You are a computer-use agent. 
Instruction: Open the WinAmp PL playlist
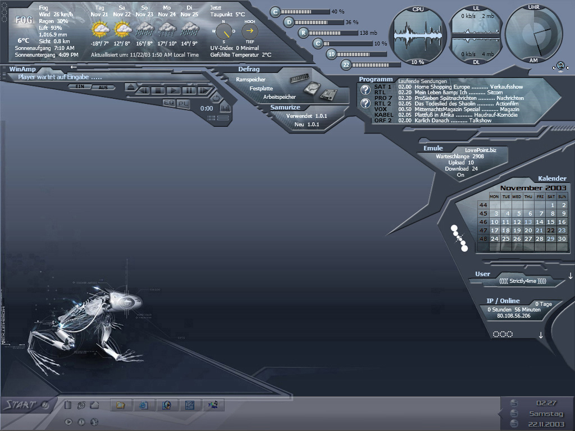(183, 103)
